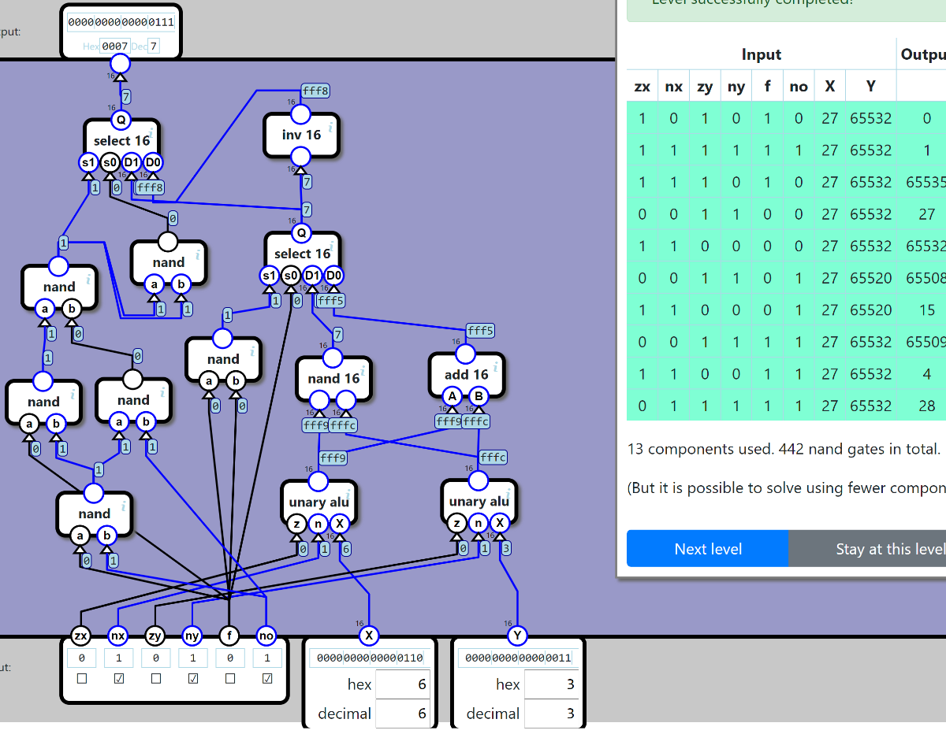This screenshot has height=734, width=946.
Task: Edit the Y hex value field
Action: 551,684
